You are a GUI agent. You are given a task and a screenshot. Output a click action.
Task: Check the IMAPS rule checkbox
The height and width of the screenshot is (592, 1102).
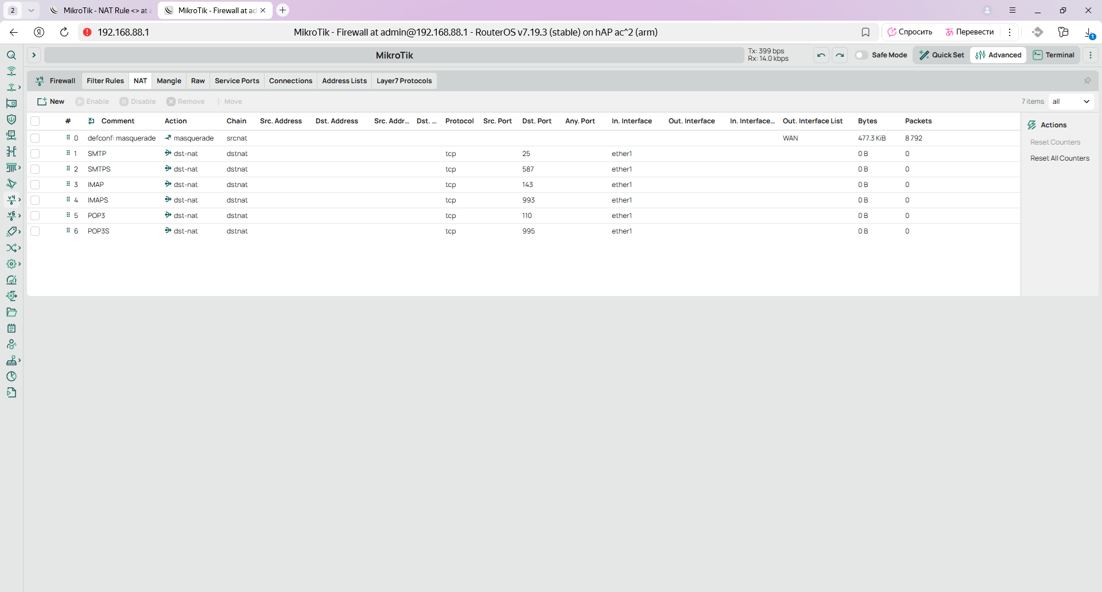[35, 200]
